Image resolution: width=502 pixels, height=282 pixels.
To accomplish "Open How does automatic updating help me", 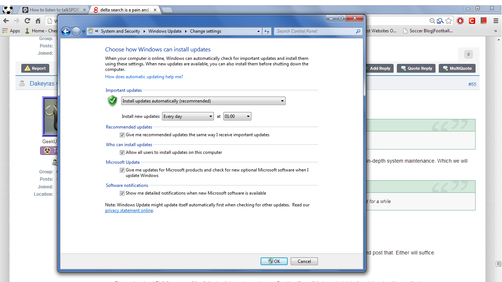I will (144, 77).
